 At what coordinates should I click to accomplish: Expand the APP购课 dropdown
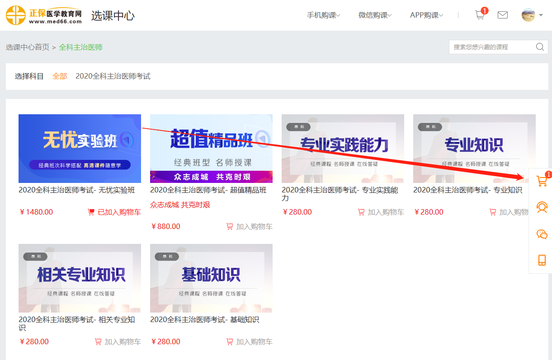pos(426,15)
